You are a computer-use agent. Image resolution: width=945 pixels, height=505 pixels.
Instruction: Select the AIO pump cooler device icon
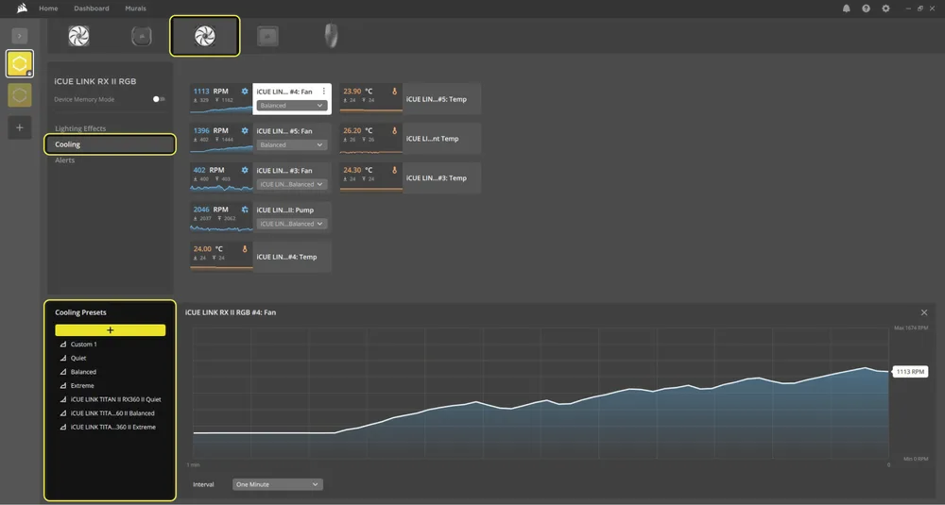point(142,36)
